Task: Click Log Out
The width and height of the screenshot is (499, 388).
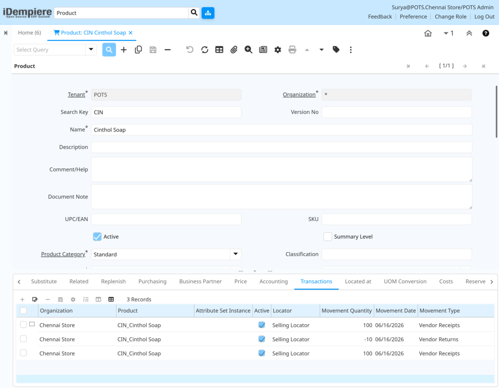Action: point(484,17)
